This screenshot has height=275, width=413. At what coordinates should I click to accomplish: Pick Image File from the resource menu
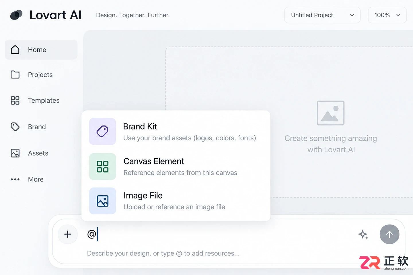click(176, 201)
